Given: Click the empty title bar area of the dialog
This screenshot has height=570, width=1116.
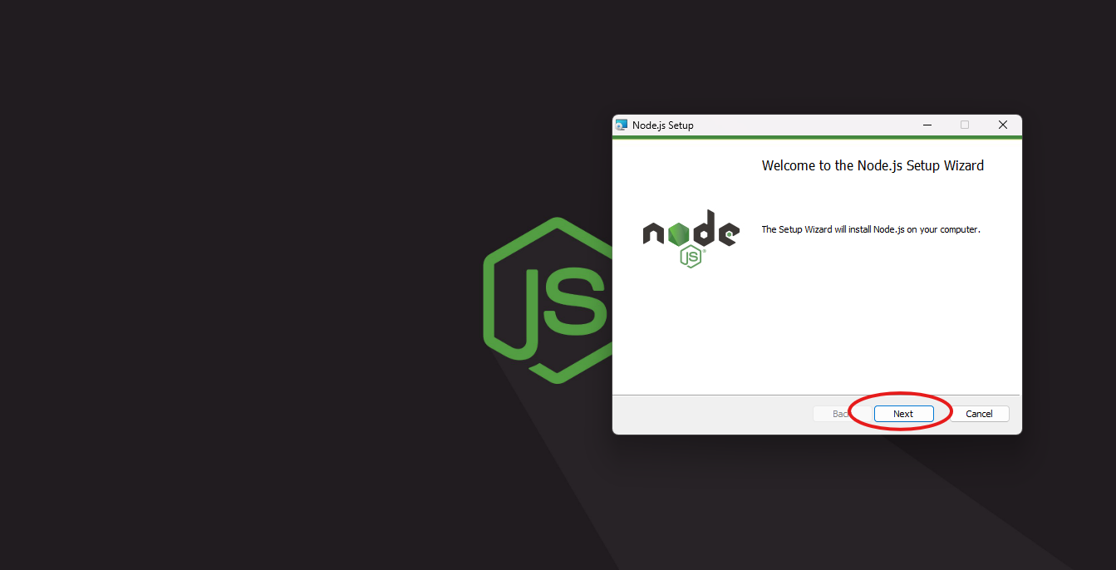Looking at the screenshot, I should point(798,125).
